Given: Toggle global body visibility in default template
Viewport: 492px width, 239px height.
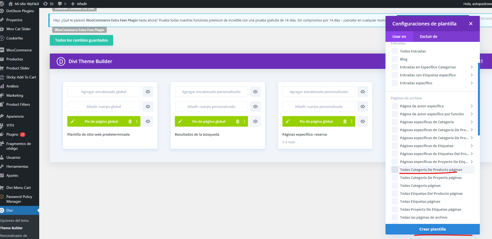Looking at the screenshot, I should 148,107.
